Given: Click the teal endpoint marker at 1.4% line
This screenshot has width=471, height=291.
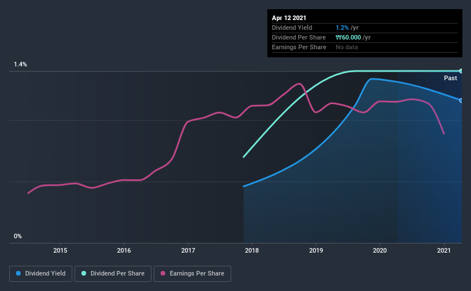Looking at the screenshot, I should 461,71.
